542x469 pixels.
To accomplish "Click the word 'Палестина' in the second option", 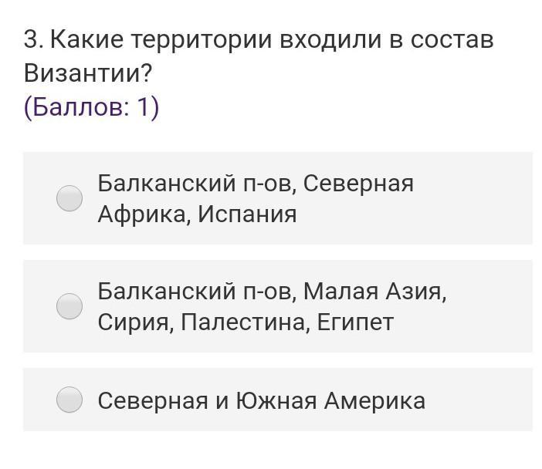I will click(246, 322).
